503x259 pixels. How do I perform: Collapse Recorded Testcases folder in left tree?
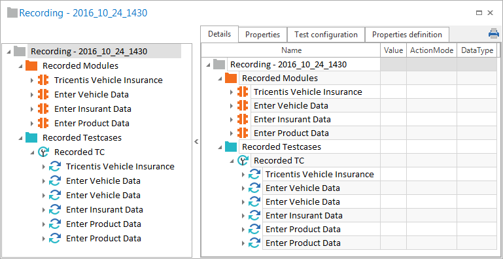click(20, 138)
